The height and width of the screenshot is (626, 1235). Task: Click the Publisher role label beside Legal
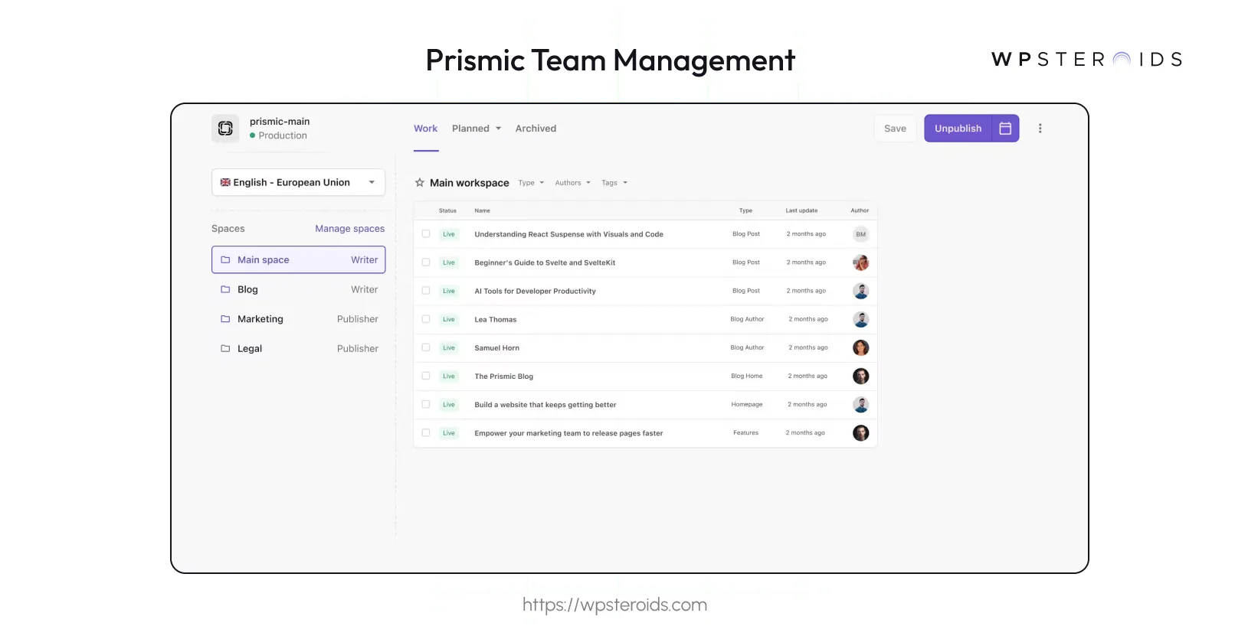[358, 348]
